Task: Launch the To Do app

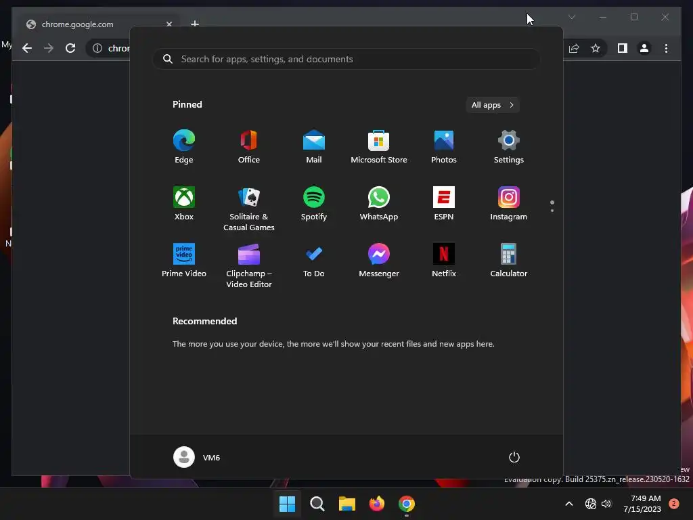Action: [314, 261]
